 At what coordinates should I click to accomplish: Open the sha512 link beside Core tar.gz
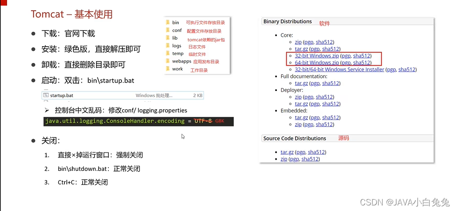pos(330,49)
